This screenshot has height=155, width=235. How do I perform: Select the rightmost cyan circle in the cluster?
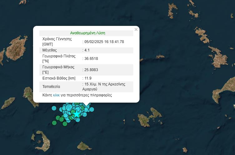91,109
